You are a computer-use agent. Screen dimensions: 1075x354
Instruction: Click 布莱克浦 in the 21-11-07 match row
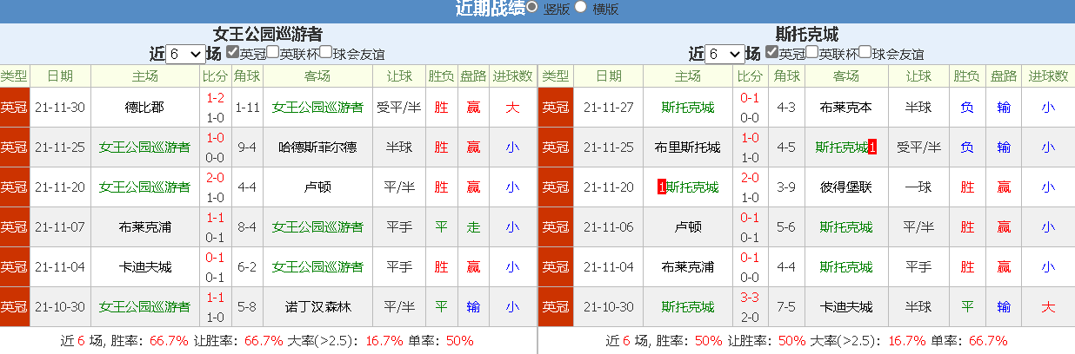click(x=144, y=227)
